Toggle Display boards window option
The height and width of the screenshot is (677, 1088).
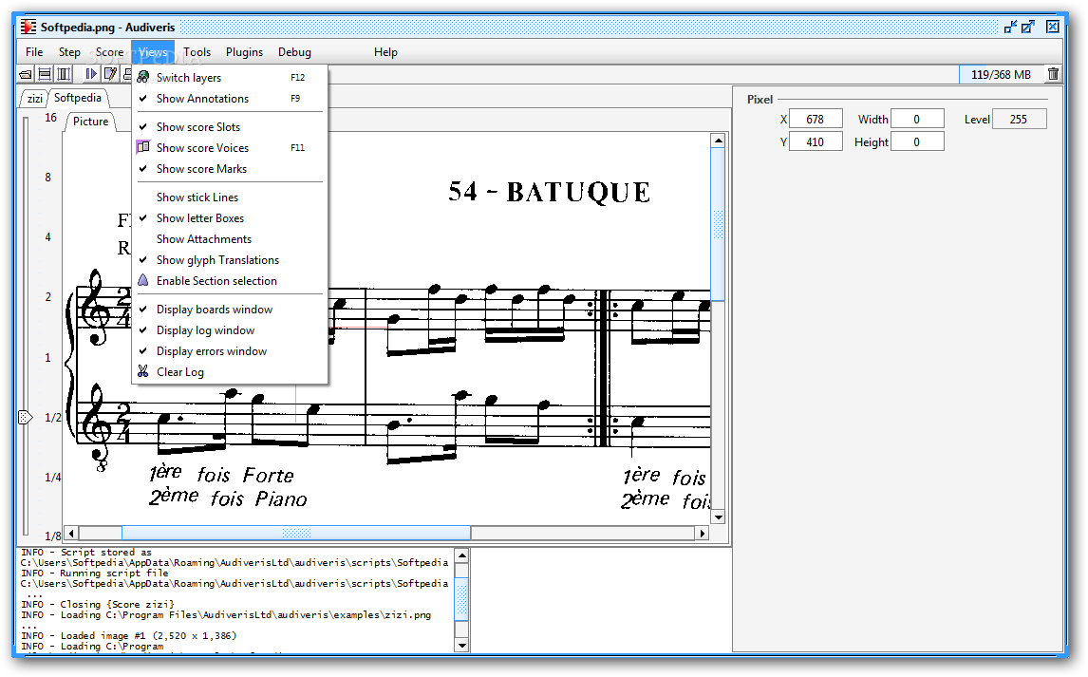(x=229, y=310)
